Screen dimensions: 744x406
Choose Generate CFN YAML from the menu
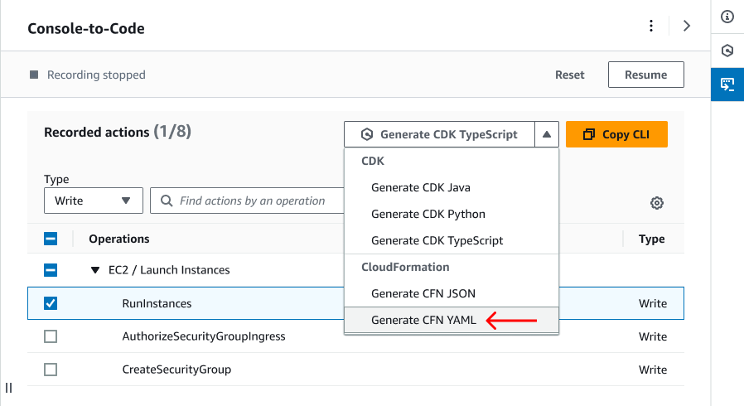[x=424, y=320]
